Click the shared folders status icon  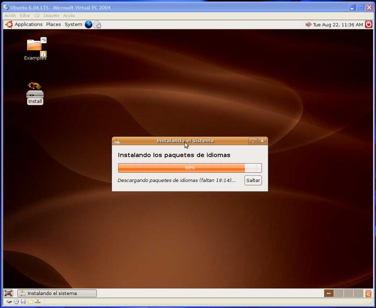coord(30,302)
